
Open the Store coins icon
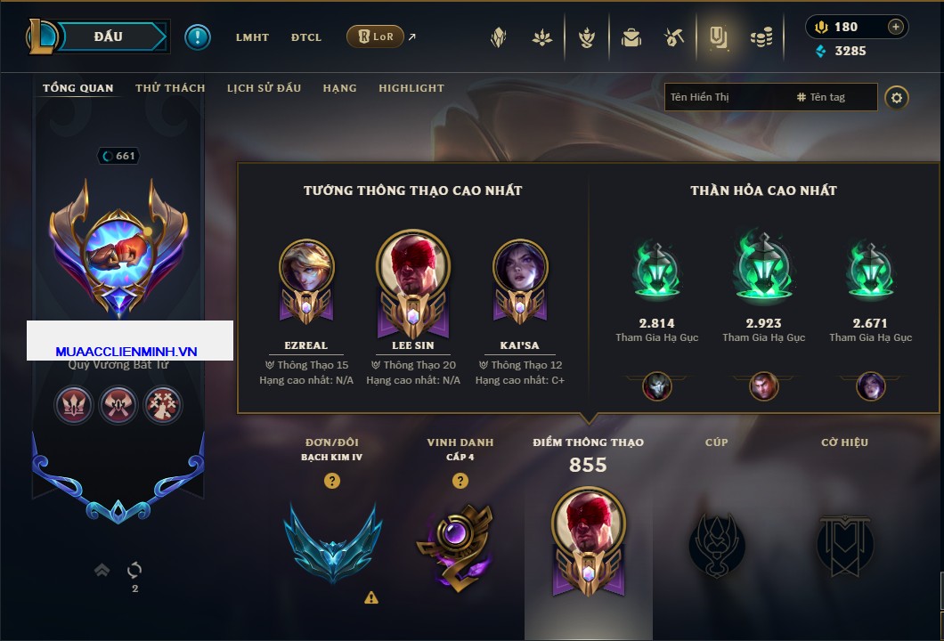(x=761, y=37)
